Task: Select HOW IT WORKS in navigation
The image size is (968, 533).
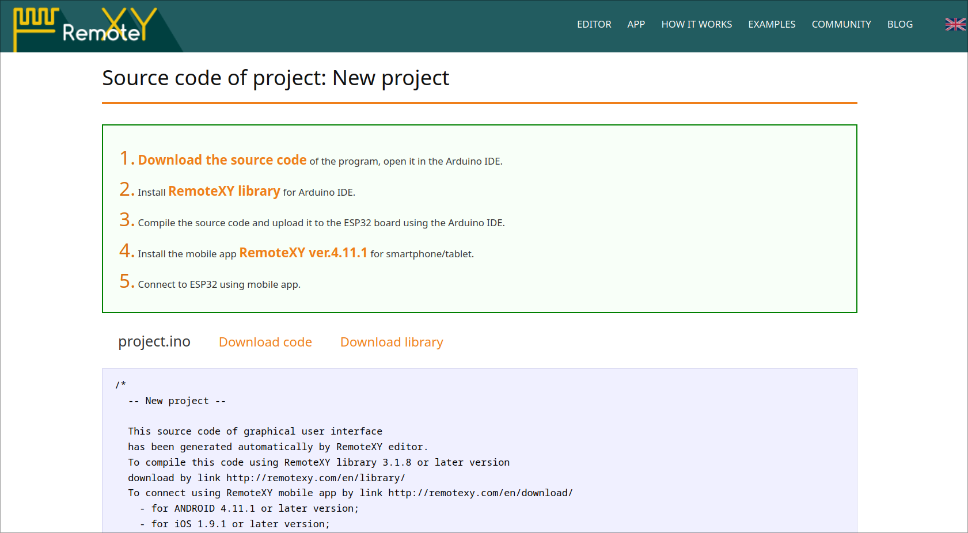Action: click(x=696, y=24)
